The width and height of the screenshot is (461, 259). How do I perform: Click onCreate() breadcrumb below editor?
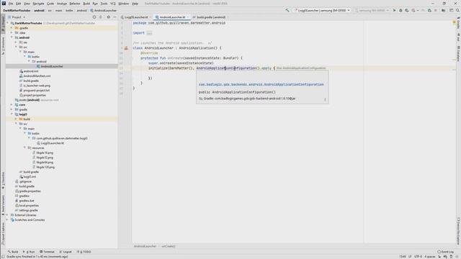(169, 246)
